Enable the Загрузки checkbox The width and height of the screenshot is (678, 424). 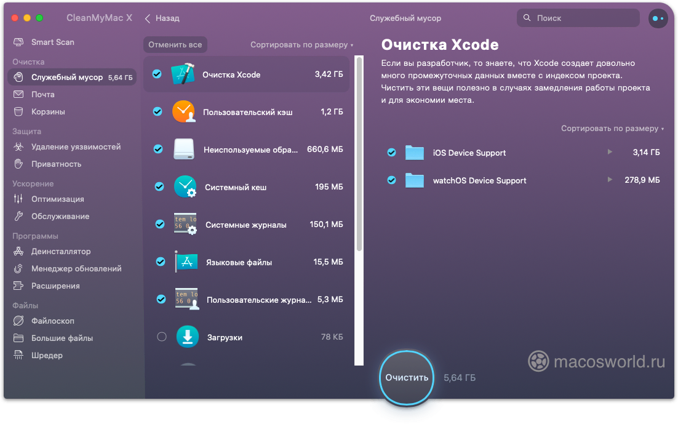point(162,337)
